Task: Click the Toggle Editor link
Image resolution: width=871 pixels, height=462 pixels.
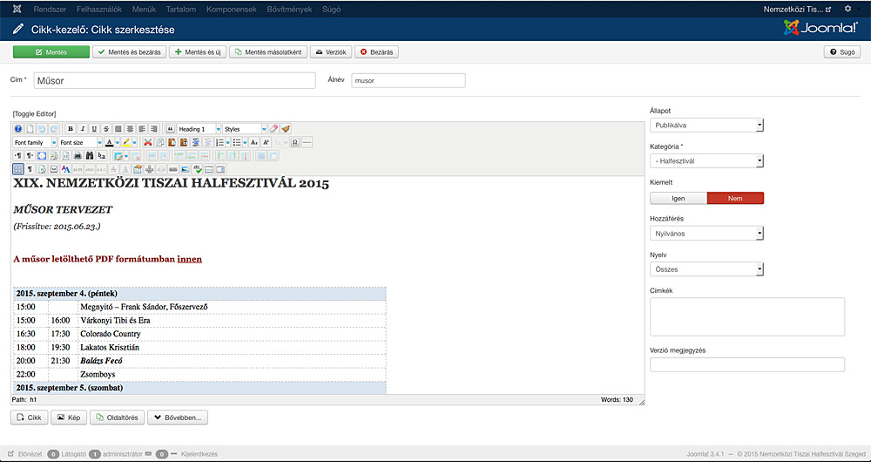Action: tap(34, 113)
